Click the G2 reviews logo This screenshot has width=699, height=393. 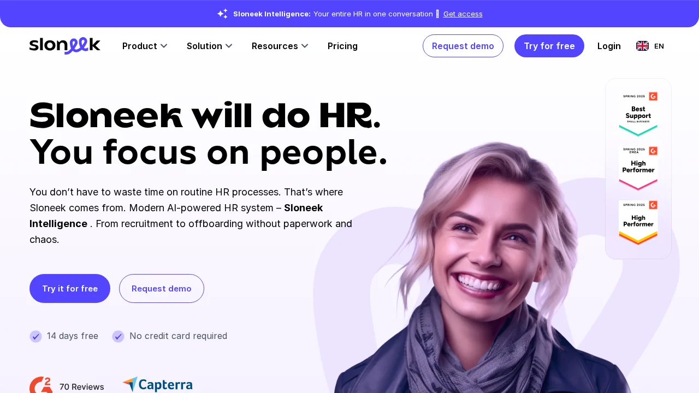(41, 385)
